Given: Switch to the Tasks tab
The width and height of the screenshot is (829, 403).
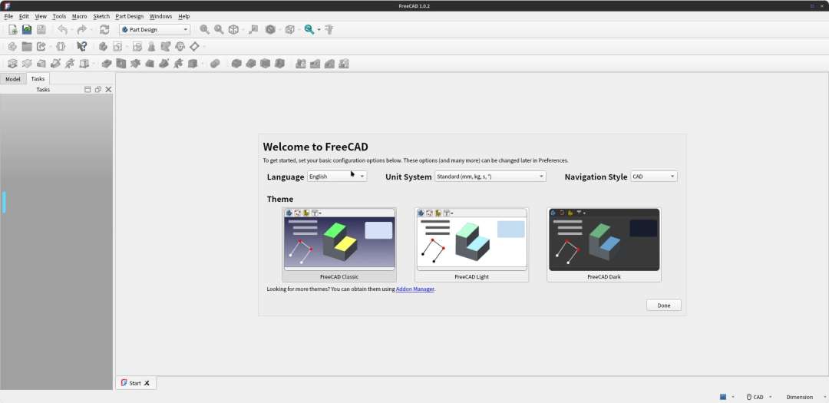Looking at the screenshot, I should 38,79.
